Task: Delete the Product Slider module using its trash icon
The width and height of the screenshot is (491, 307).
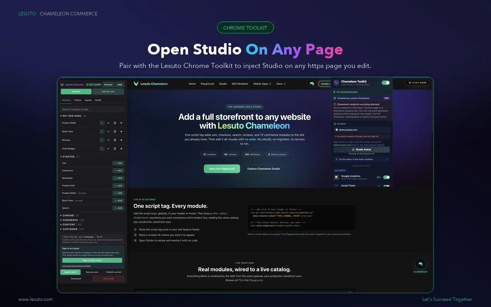Action: pos(115,123)
